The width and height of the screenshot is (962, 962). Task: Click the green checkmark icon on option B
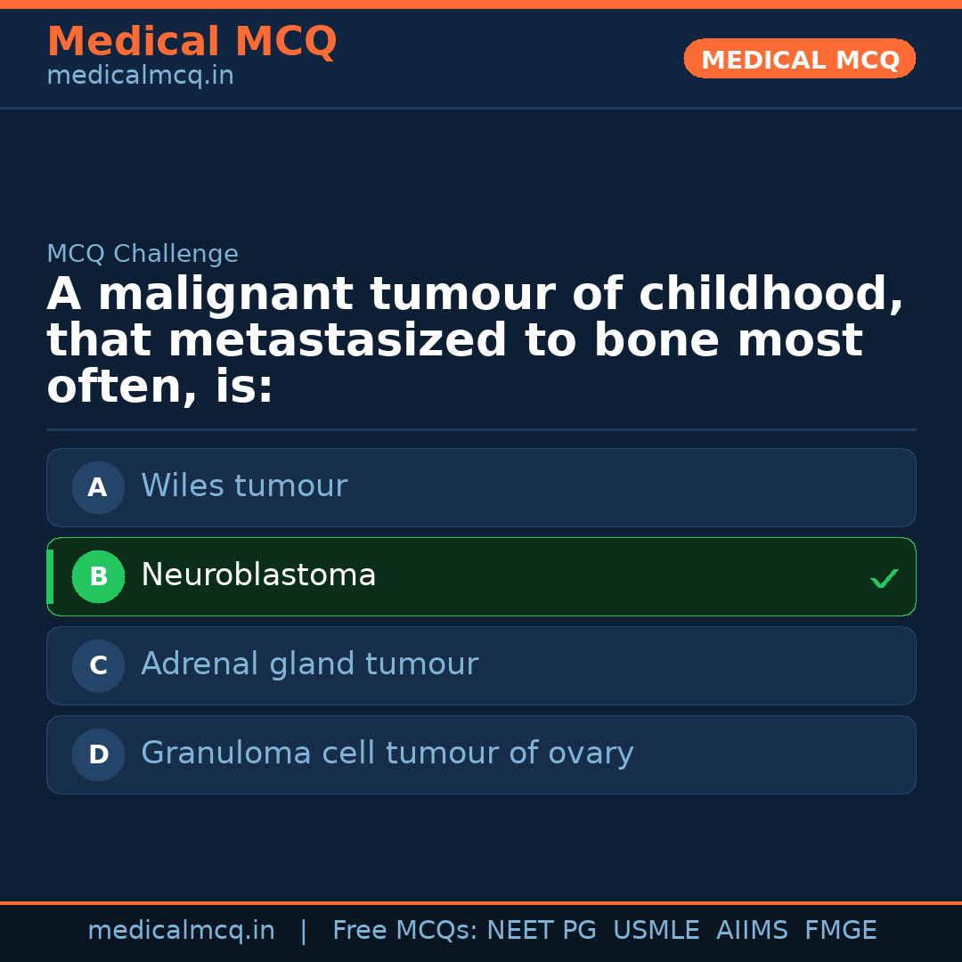884,577
